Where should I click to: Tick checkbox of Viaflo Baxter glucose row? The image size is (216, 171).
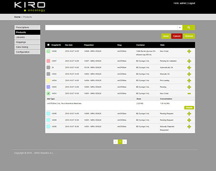49,51
